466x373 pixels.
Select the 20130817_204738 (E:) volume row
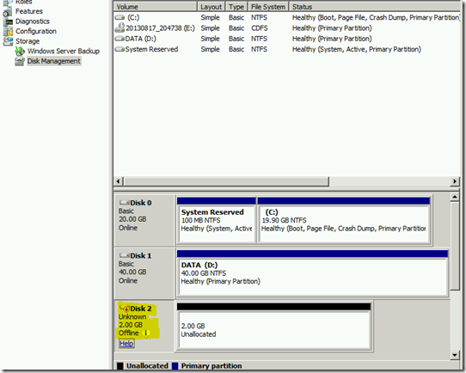coord(287,28)
